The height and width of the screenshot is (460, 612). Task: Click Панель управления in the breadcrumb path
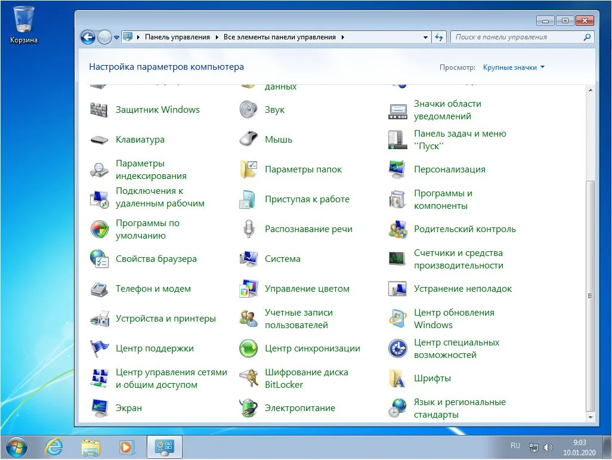coord(177,37)
